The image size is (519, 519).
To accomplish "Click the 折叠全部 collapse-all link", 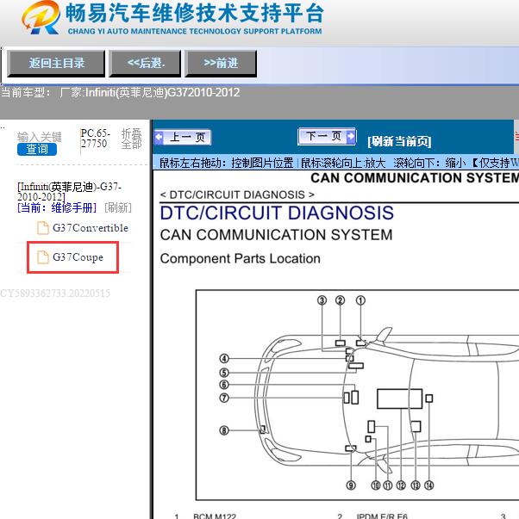I will point(131,139).
